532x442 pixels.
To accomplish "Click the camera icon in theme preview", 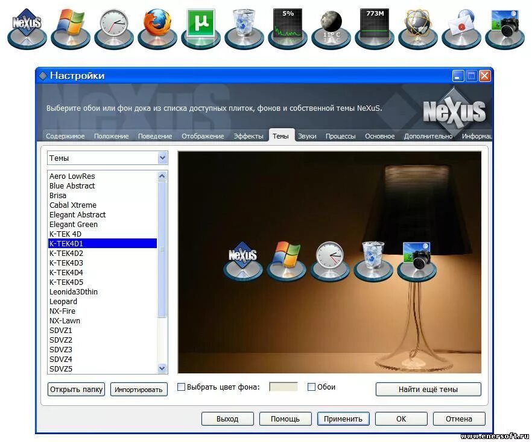I will (x=417, y=261).
